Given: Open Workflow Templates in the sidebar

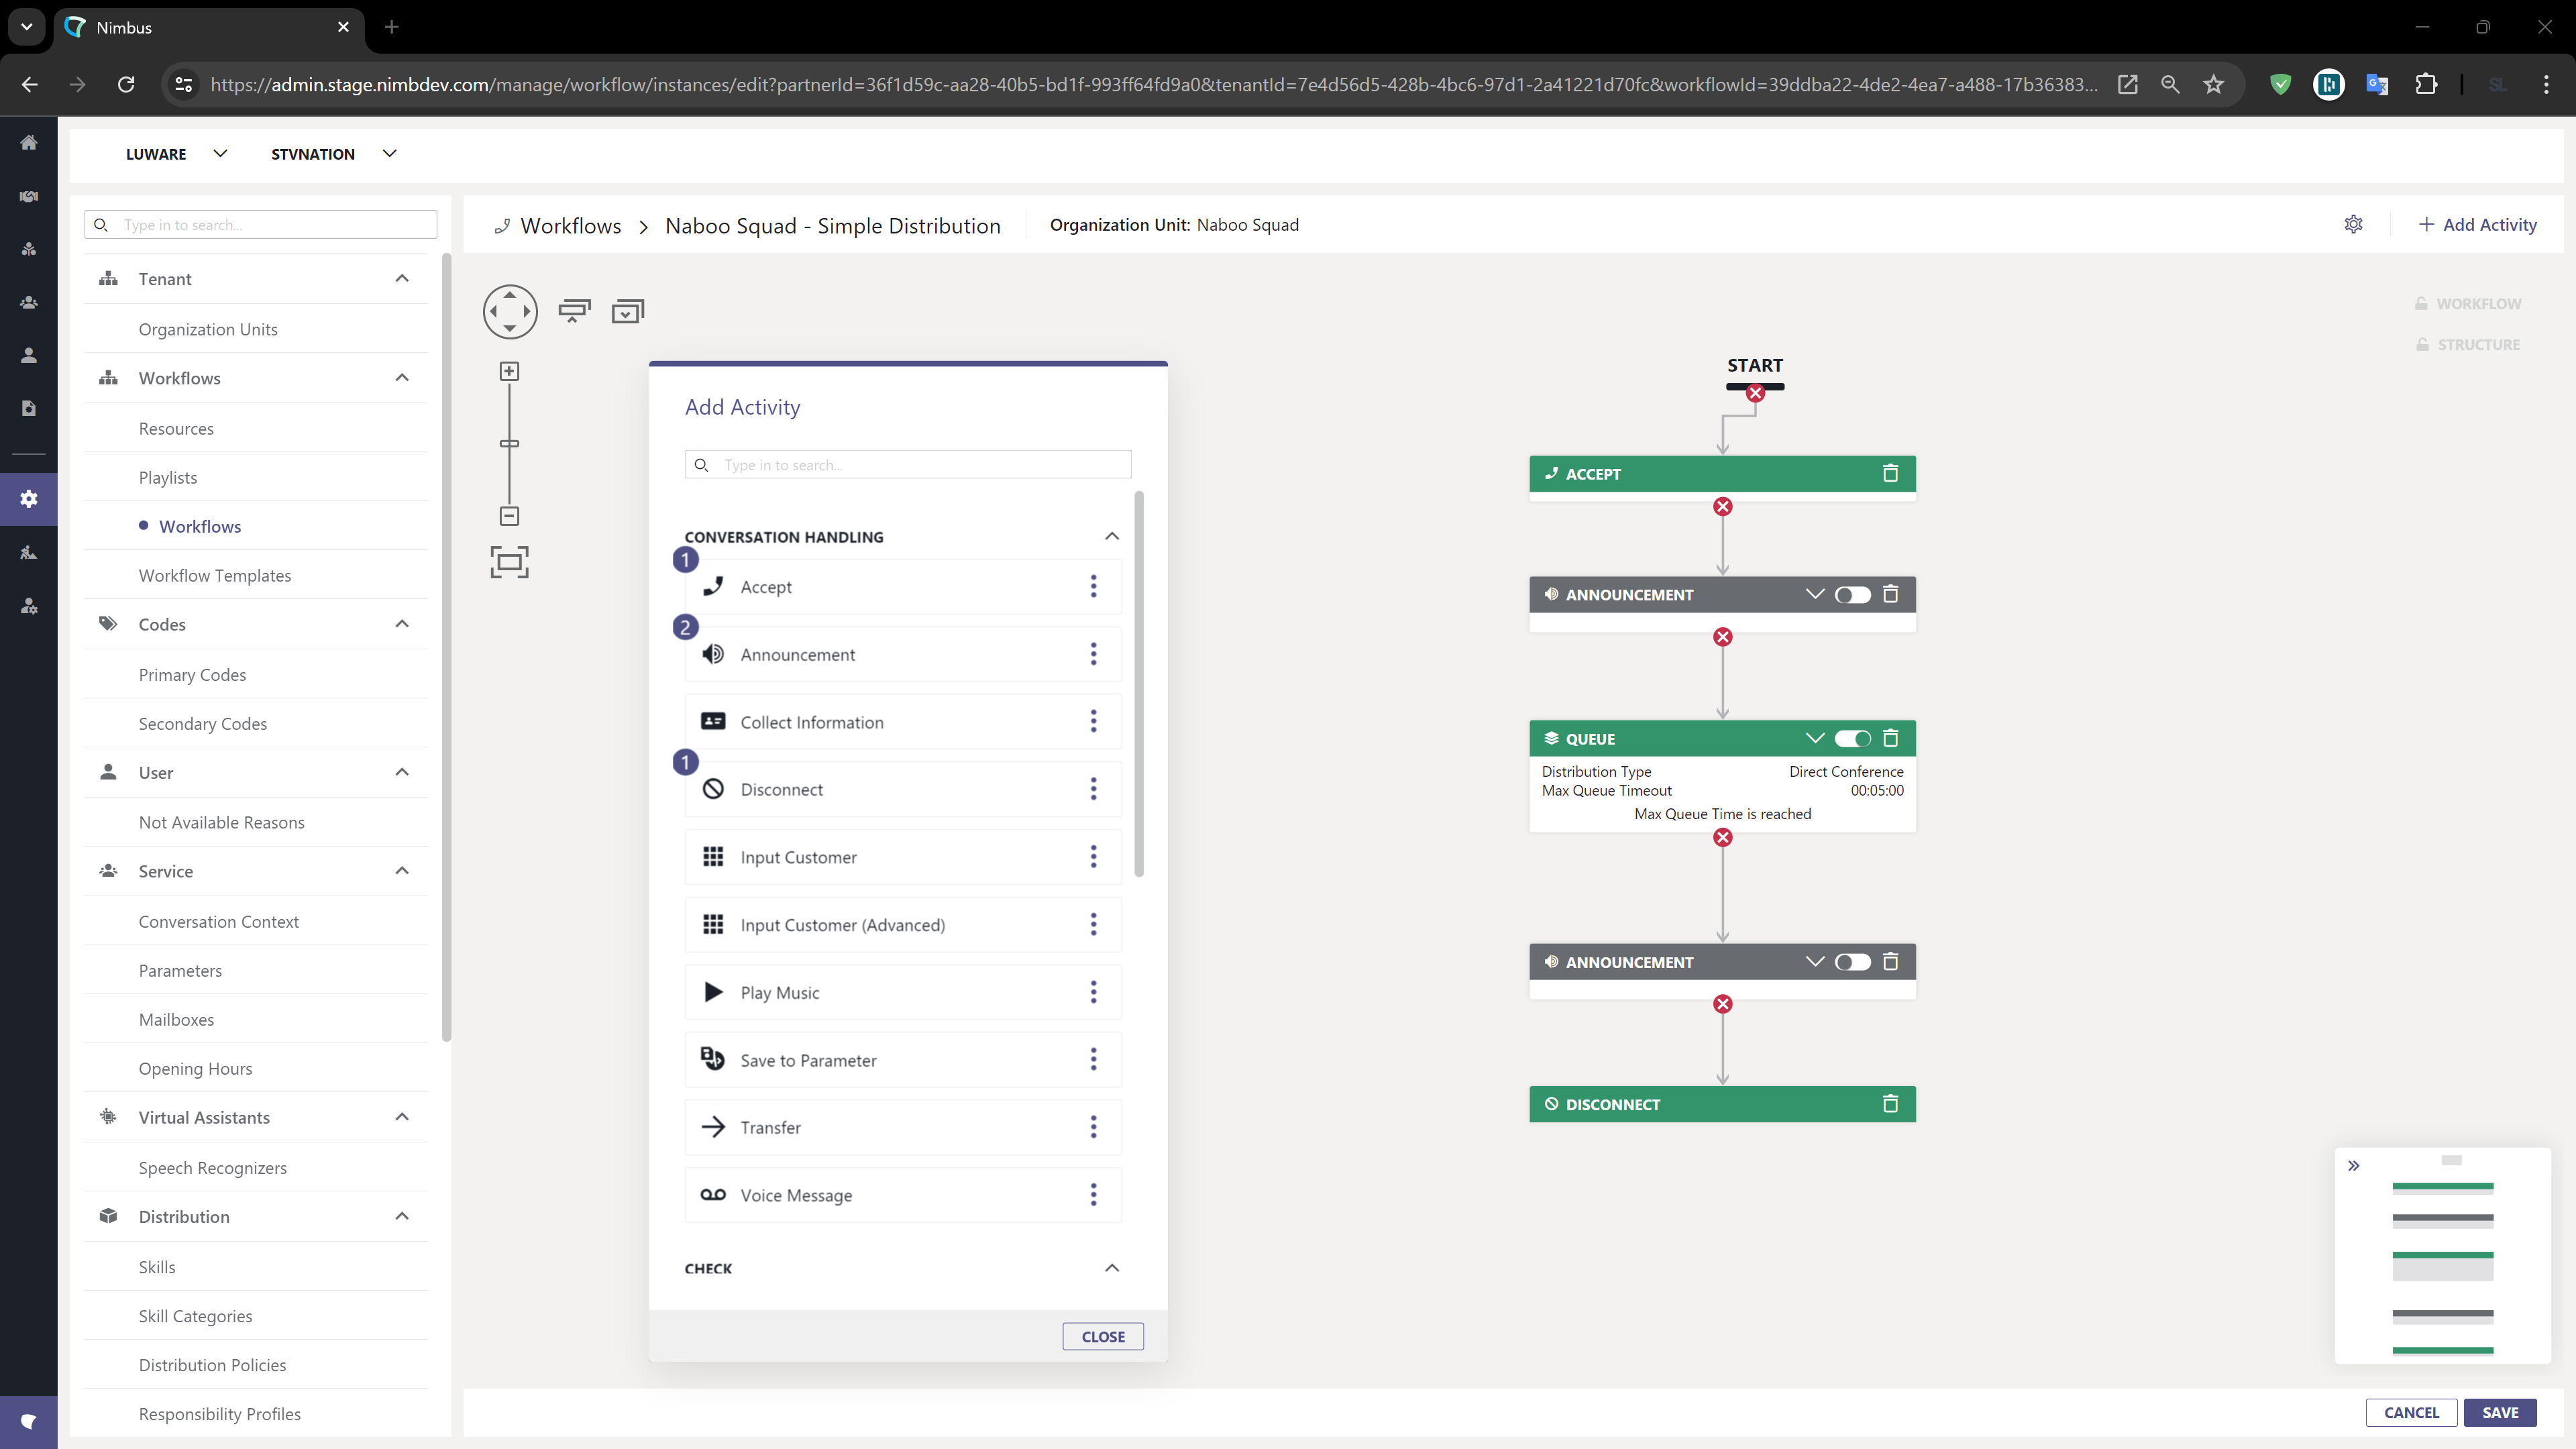Looking at the screenshot, I should pos(215,575).
